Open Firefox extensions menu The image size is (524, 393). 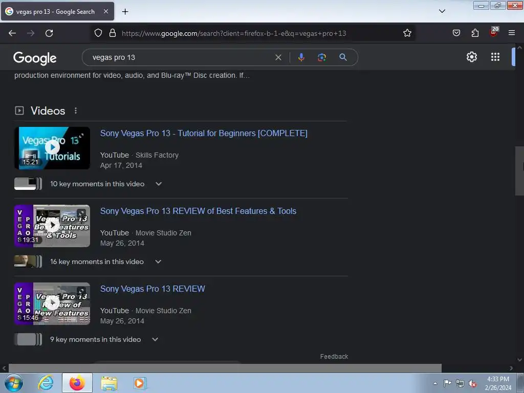pyautogui.click(x=475, y=33)
